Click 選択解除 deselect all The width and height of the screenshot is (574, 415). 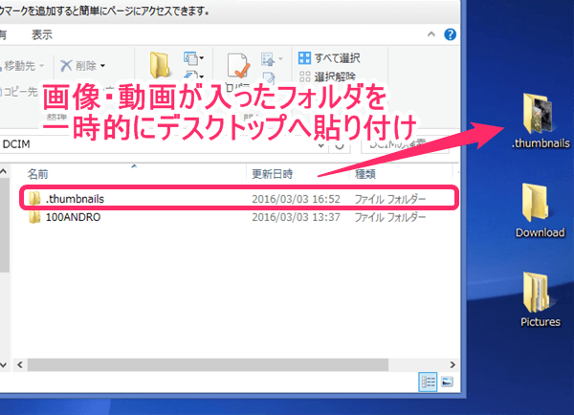click(327, 76)
